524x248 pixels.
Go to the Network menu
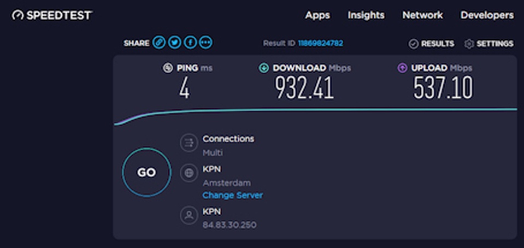click(x=422, y=15)
